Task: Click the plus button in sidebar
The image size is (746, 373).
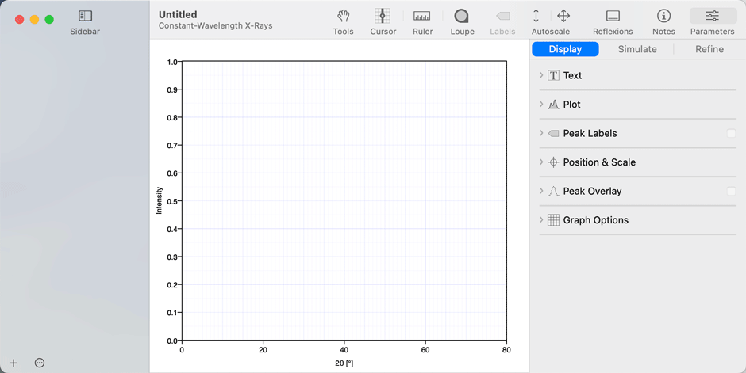Action: coord(13,363)
